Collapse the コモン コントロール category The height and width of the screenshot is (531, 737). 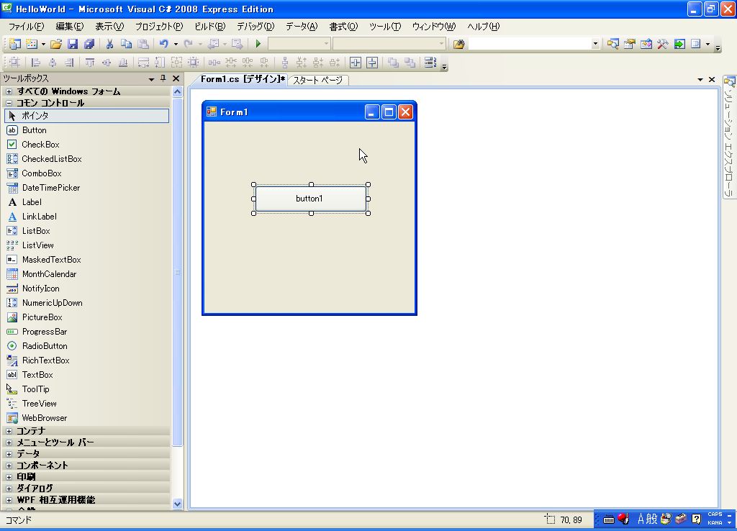[9, 103]
